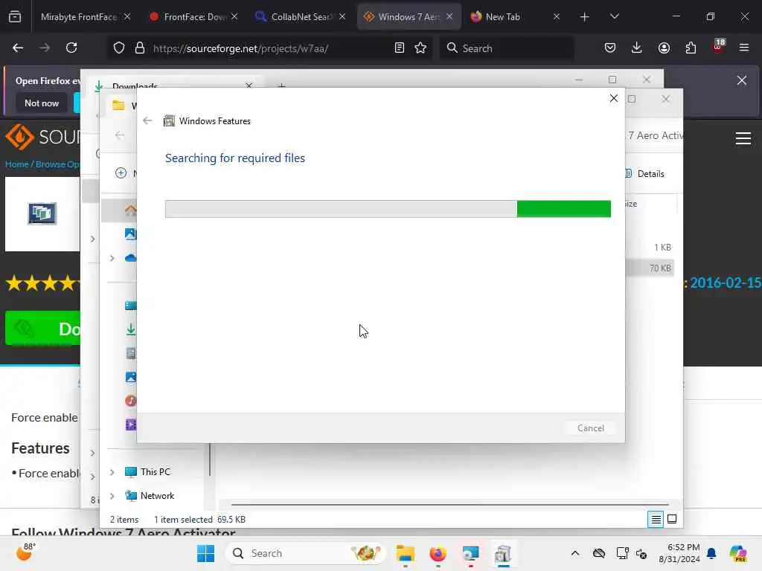Click the Home breadcrumb link

(16, 164)
